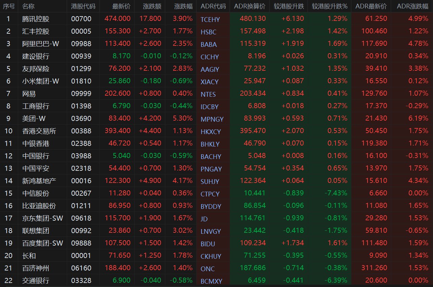This screenshot has width=433, height=287.
Task: Select the 中银香港 stock name
Action: [36, 143]
